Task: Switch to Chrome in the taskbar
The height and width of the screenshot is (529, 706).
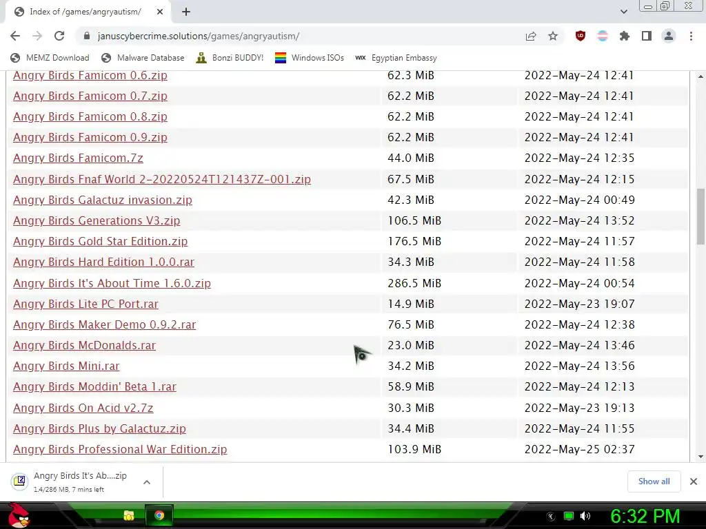Action: [159, 515]
